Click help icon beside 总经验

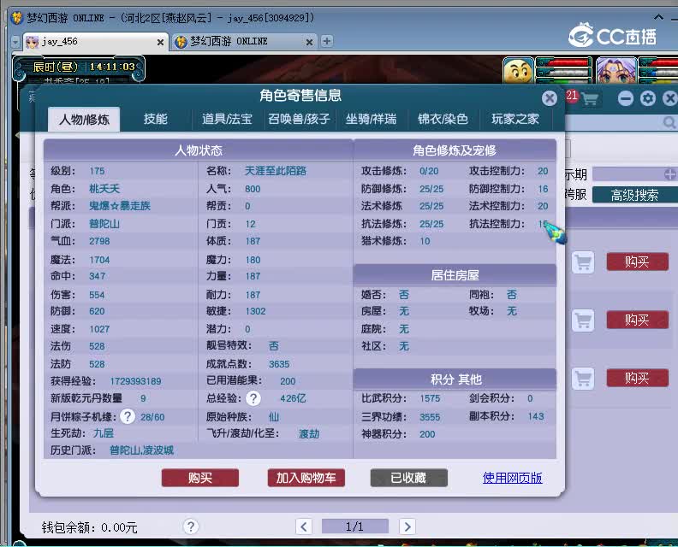click(253, 398)
